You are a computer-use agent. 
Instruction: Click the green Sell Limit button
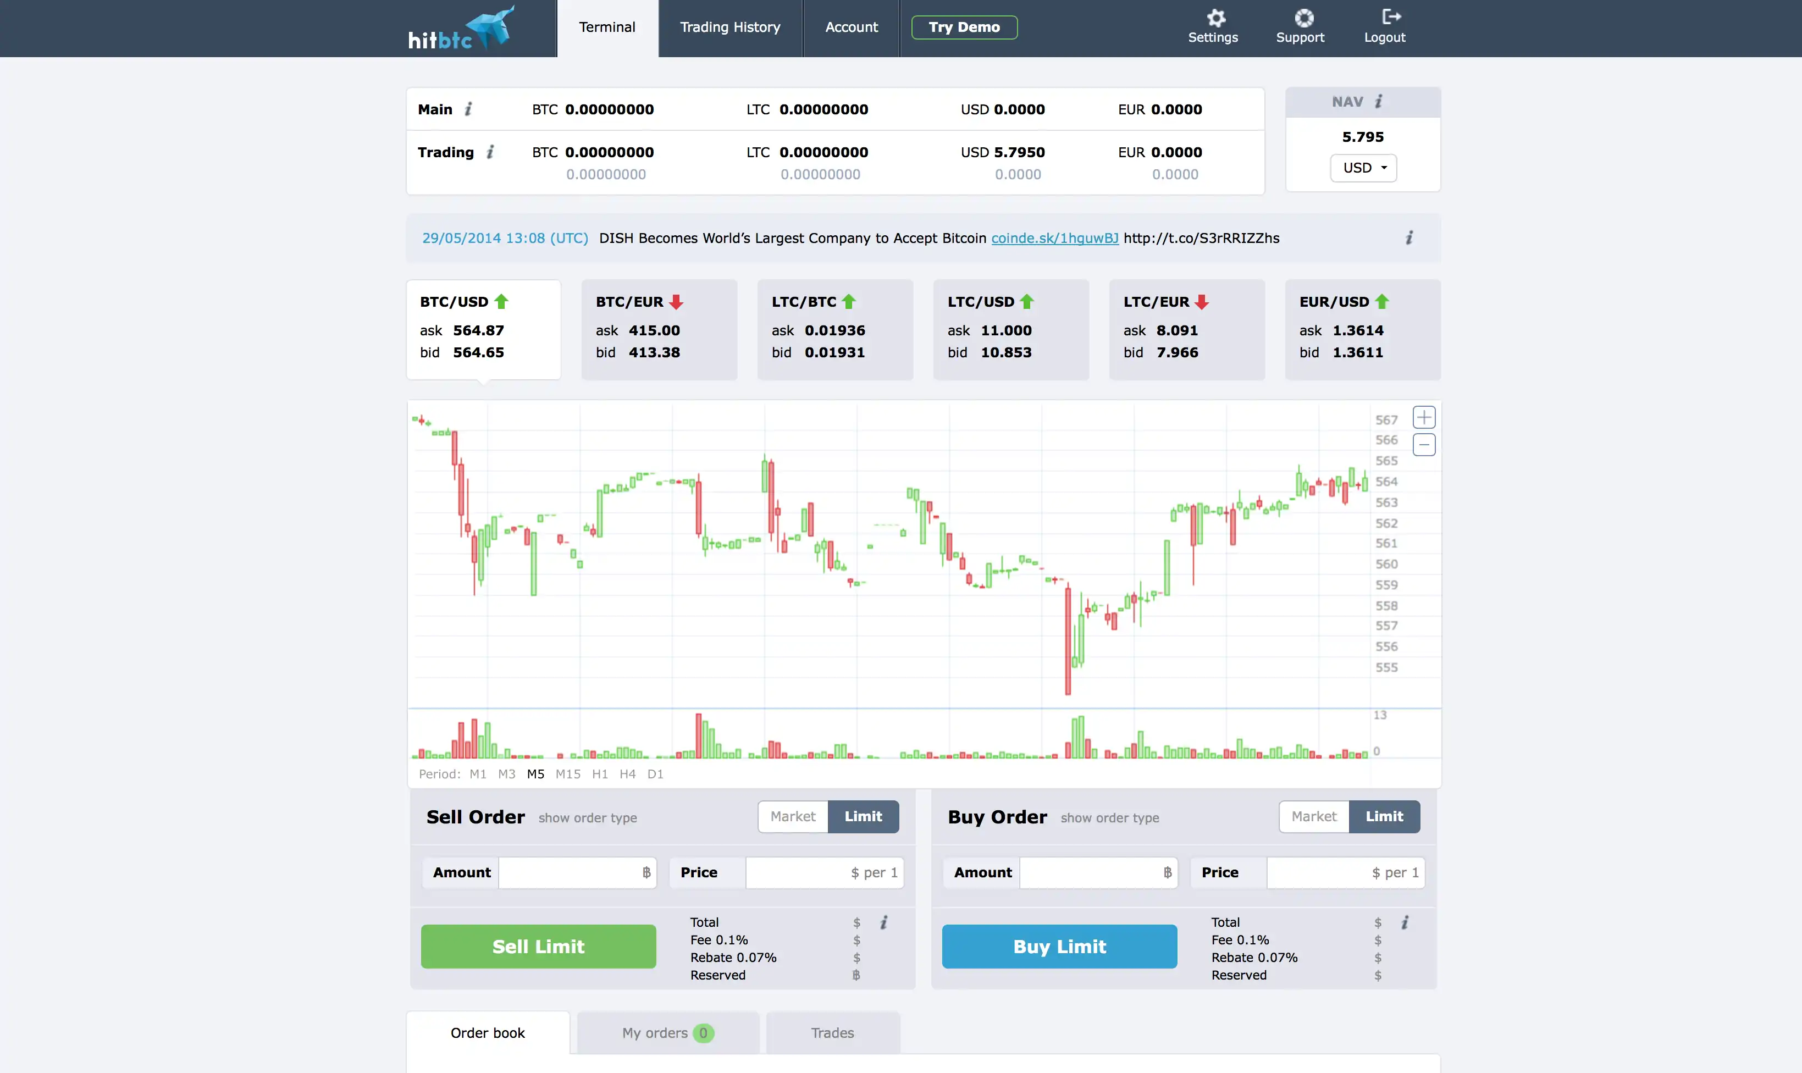tap(538, 947)
